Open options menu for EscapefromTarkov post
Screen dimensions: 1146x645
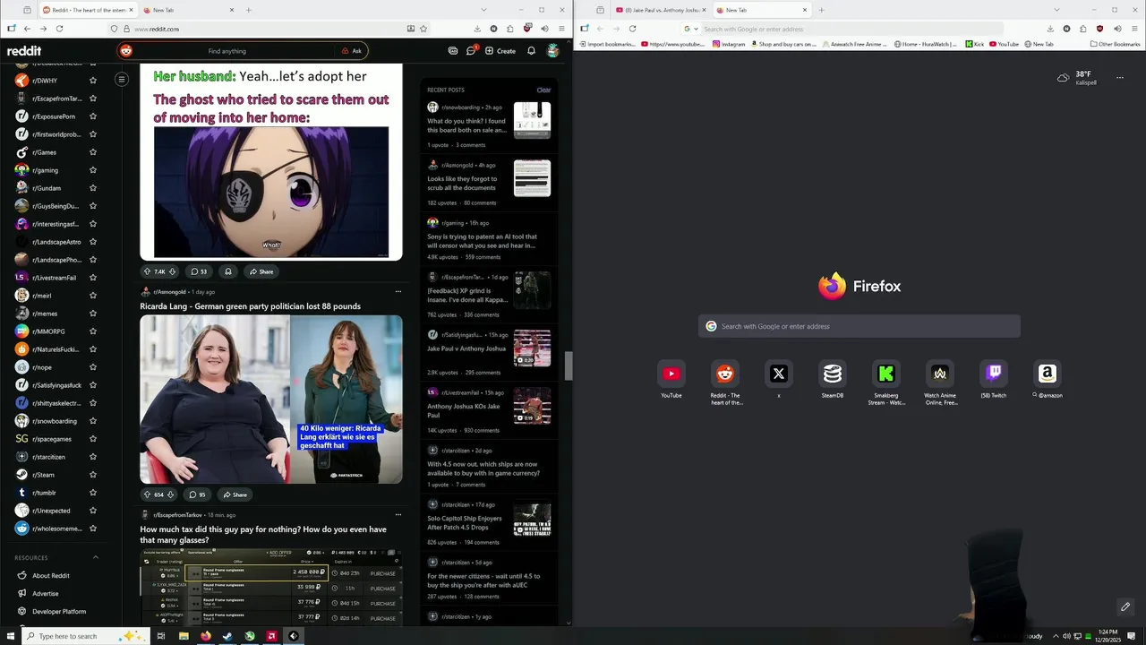pos(398,514)
